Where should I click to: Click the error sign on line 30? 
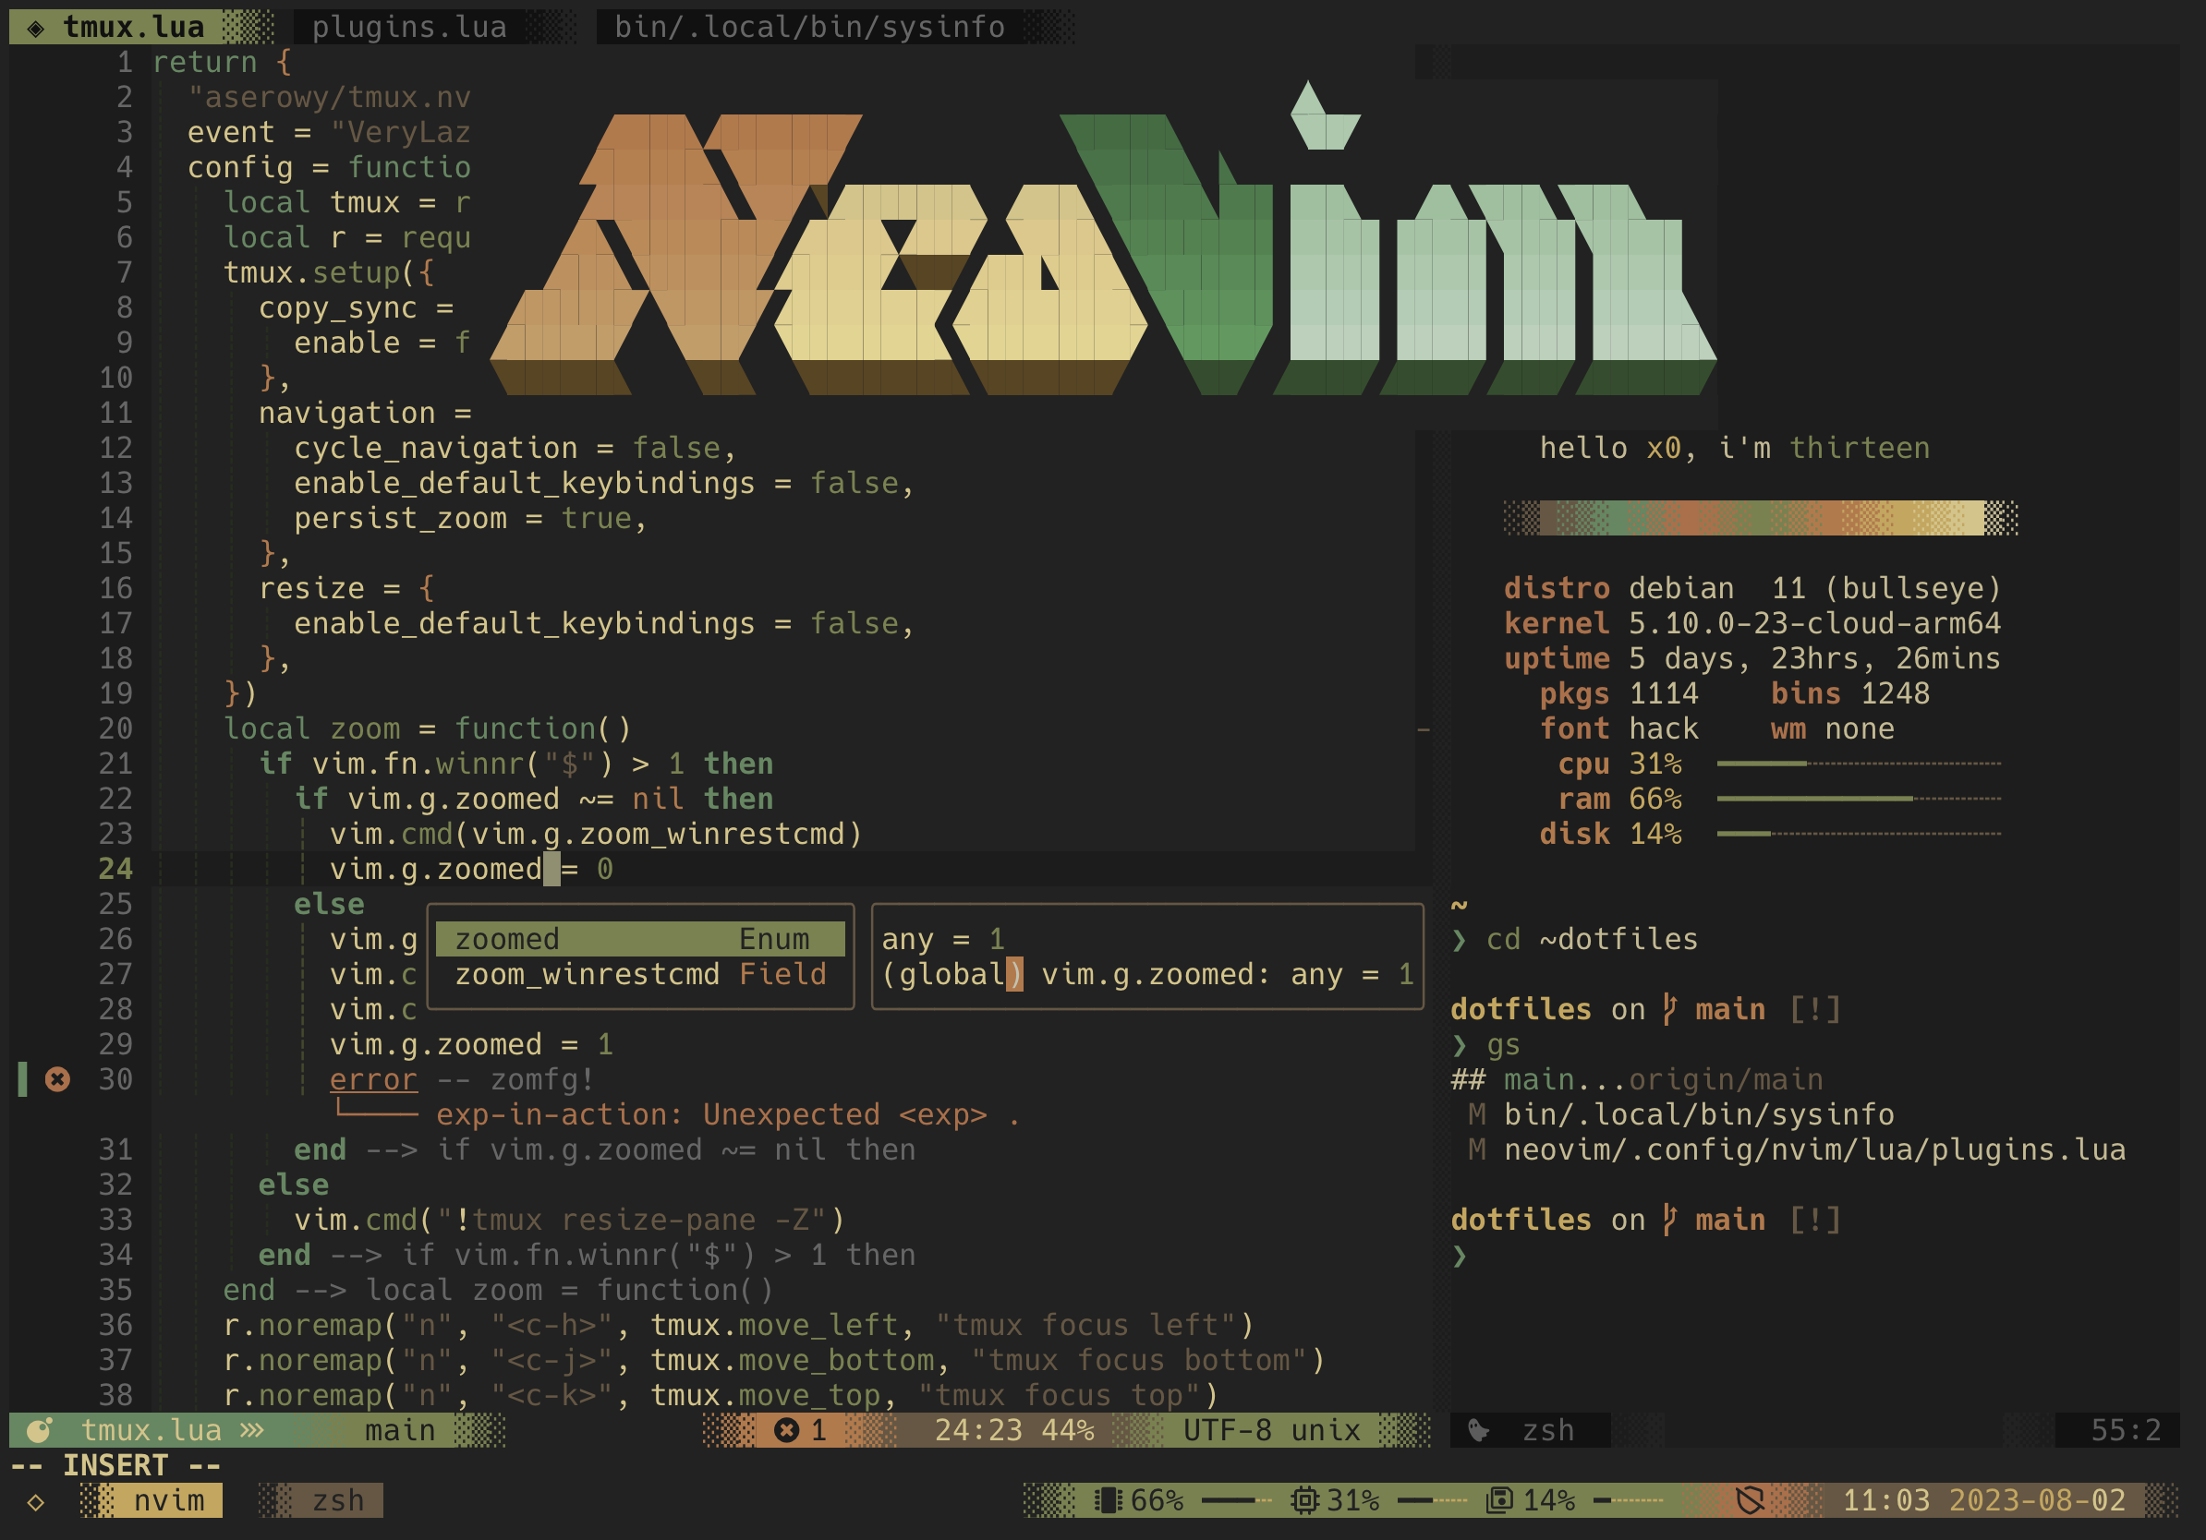click(x=57, y=1079)
